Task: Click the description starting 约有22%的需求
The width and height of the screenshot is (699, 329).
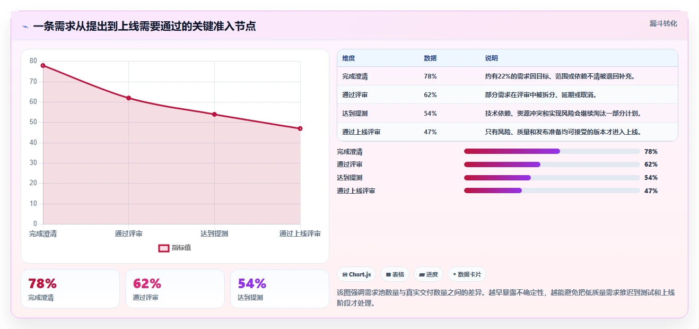Action: [x=560, y=76]
